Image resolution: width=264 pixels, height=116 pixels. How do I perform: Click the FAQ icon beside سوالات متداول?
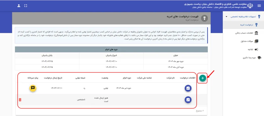(256, 41)
